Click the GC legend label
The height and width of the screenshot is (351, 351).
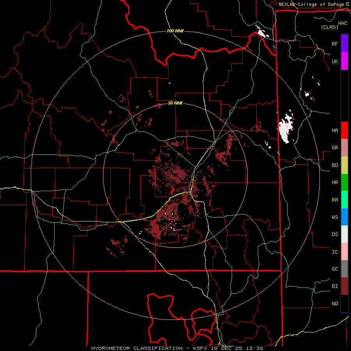point(335,269)
